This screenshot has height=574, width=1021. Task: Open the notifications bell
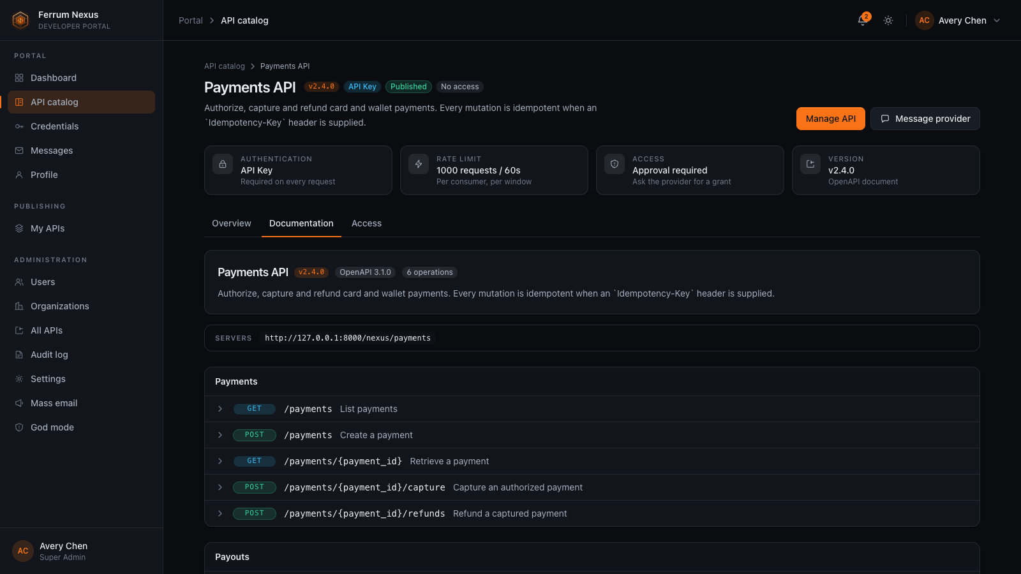coord(863,20)
